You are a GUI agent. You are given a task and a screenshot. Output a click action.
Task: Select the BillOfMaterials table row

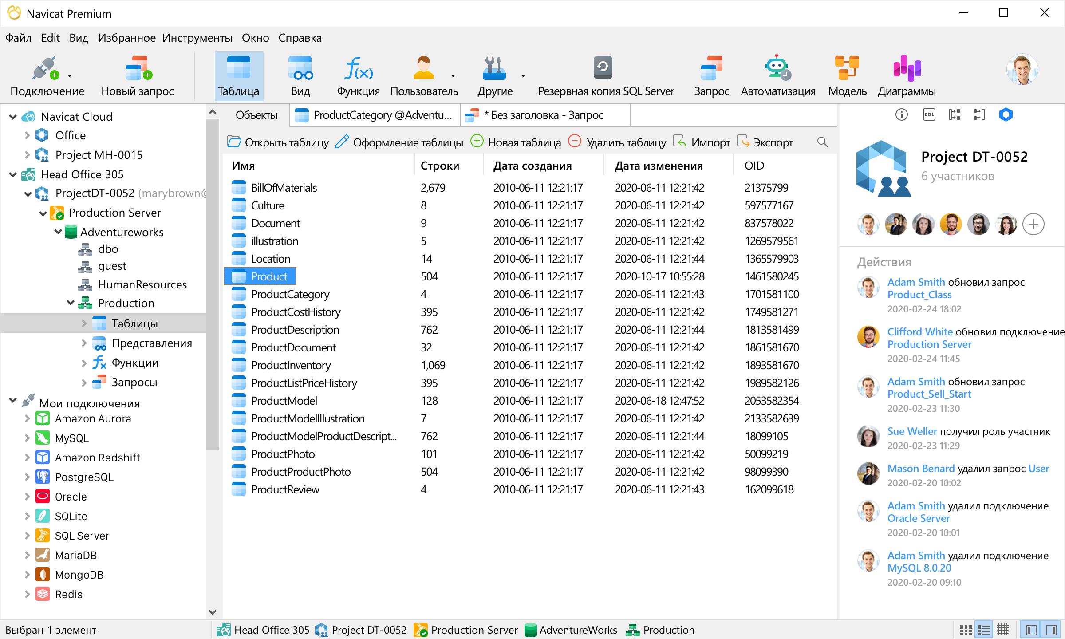click(x=530, y=188)
